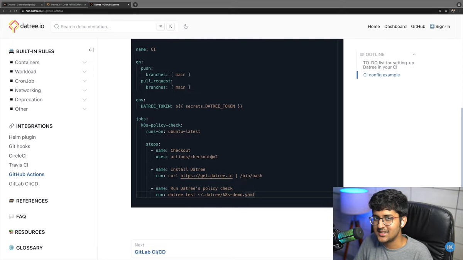Screen dimensions: 463x260
Task: Select the Datree - GitHub Actions tab
Action: [110, 5]
